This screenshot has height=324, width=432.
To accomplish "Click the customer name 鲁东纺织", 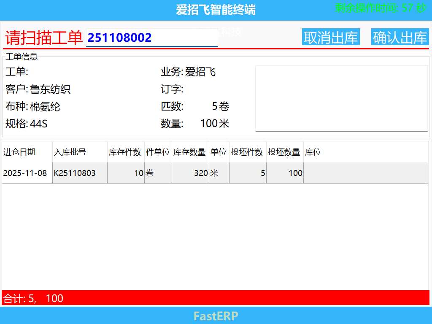I will coord(50,89).
